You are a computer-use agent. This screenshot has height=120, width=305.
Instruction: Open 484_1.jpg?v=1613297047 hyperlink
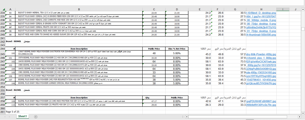(x=261, y=17)
